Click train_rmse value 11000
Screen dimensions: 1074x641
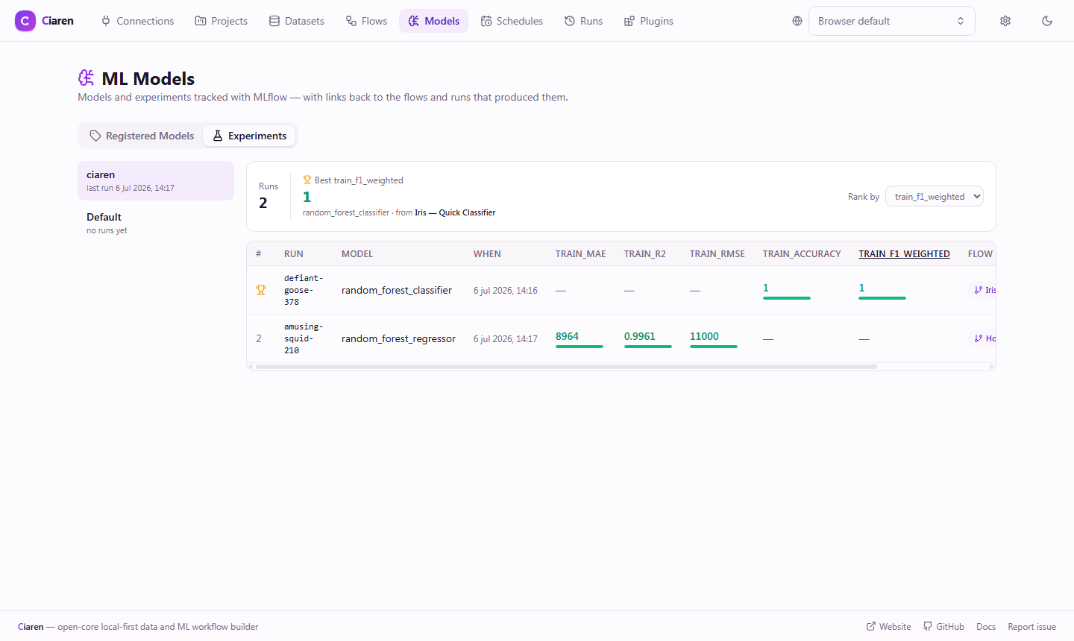click(x=704, y=336)
